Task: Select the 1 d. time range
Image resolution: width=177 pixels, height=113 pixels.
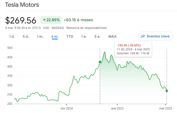Action: point(12,36)
